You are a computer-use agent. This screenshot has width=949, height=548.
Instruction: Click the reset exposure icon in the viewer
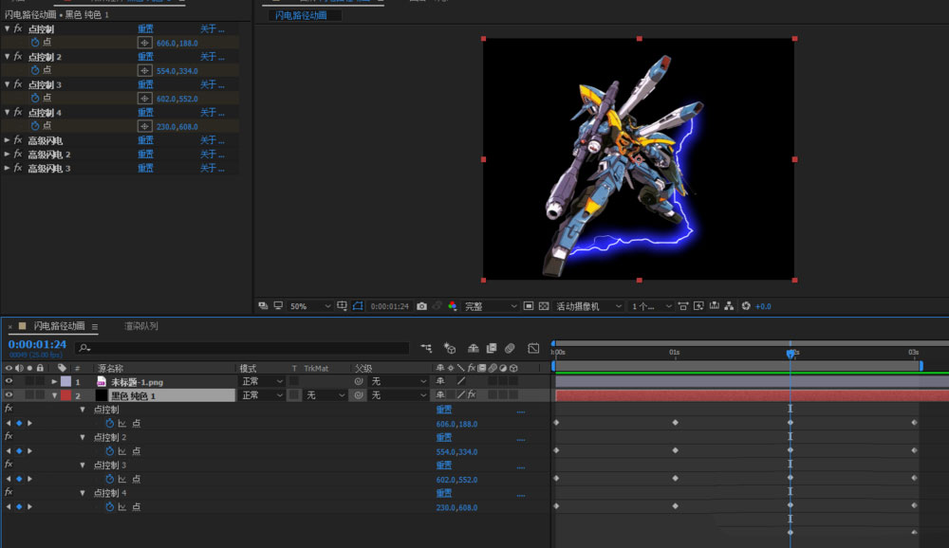pos(746,306)
